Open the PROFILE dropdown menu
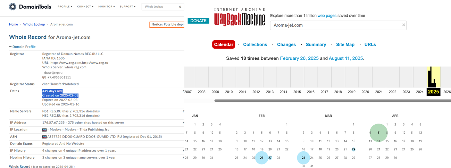 [x=65, y=7]
